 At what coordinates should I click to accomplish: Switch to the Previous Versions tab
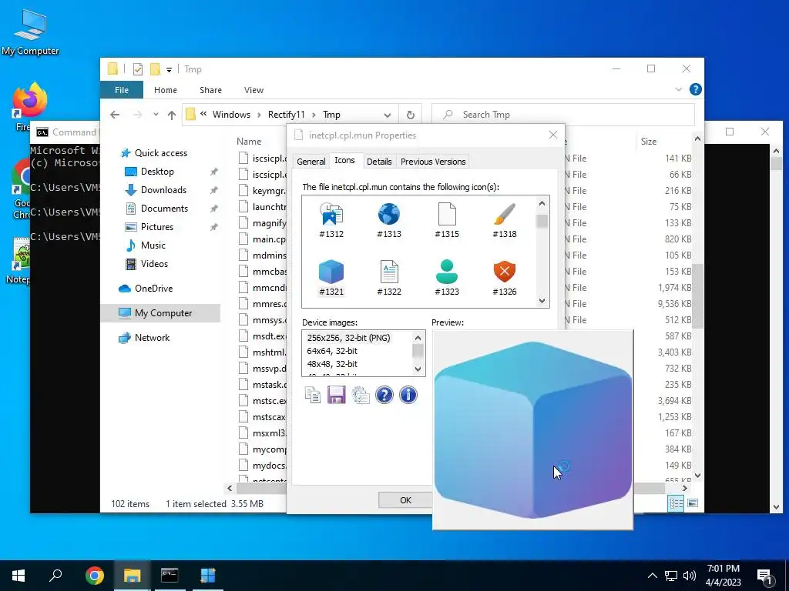point(433,162)
